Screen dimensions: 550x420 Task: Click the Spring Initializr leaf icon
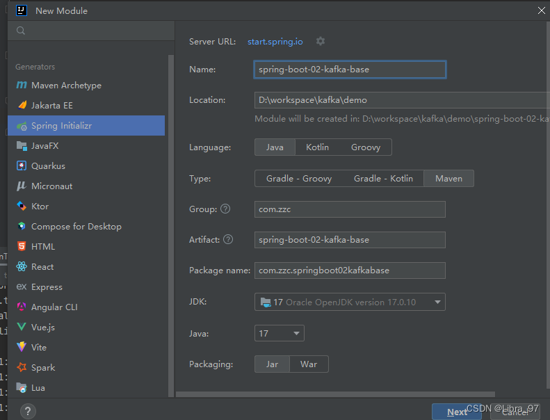coord(22,126)
